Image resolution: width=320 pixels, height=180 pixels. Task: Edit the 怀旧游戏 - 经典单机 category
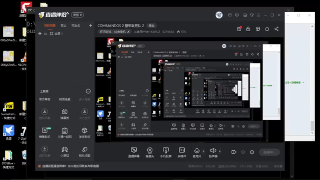[114, 32]
